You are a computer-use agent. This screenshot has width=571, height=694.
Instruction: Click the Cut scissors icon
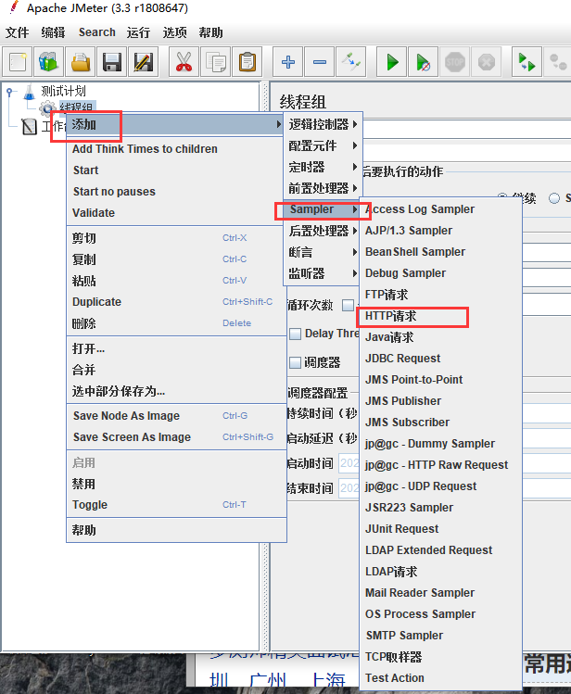click(x=184, y=62)
